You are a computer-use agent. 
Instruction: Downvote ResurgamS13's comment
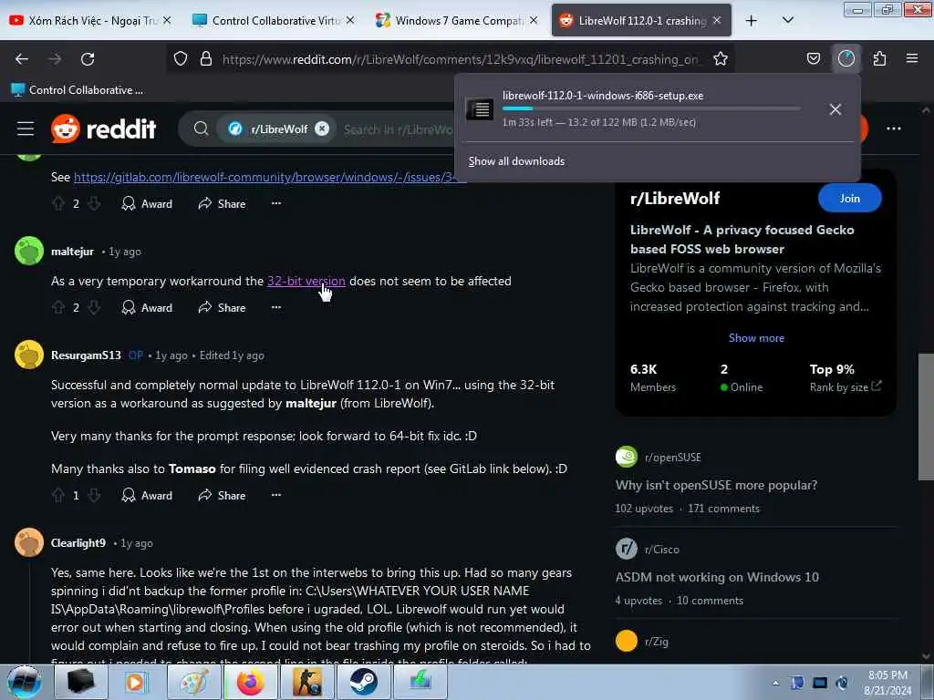[94, 495]
